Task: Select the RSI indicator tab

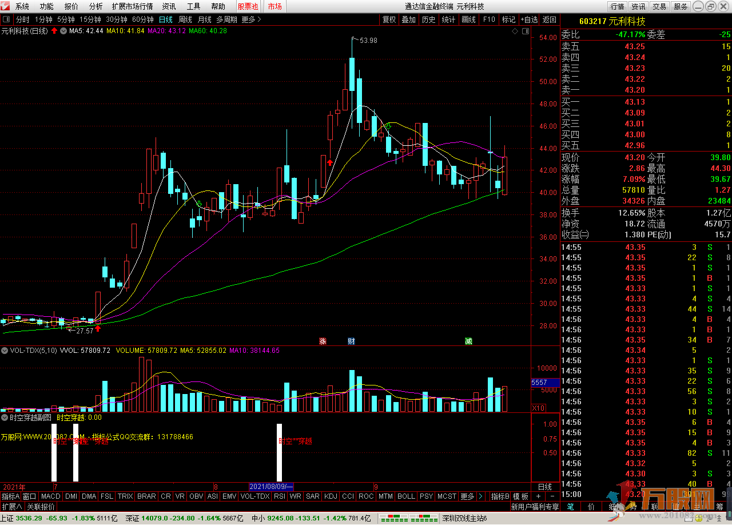Action: [x=280, y=496]
